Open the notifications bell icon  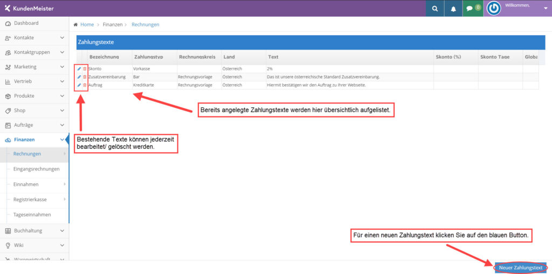click(x=453, y=9)
